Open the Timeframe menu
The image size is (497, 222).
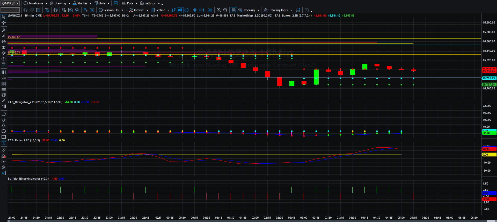[x=35, y=3]
